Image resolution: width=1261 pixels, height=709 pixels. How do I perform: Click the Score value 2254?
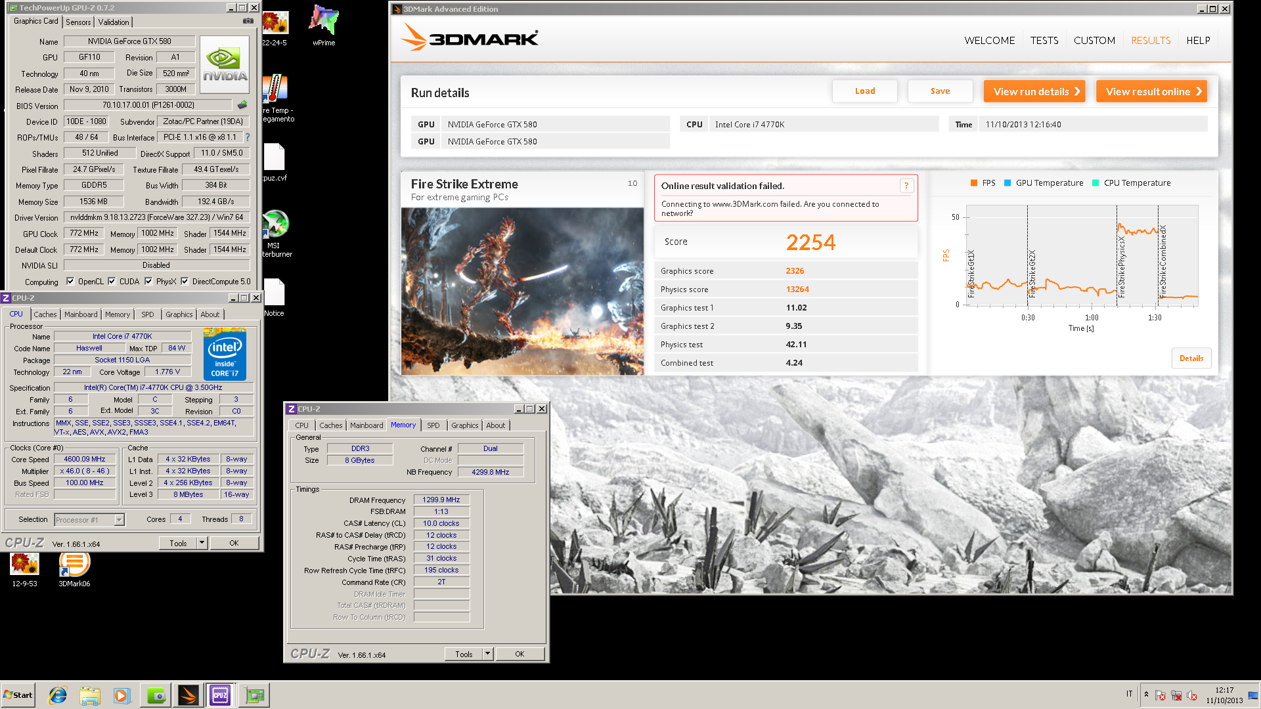[x=810, y=242]
